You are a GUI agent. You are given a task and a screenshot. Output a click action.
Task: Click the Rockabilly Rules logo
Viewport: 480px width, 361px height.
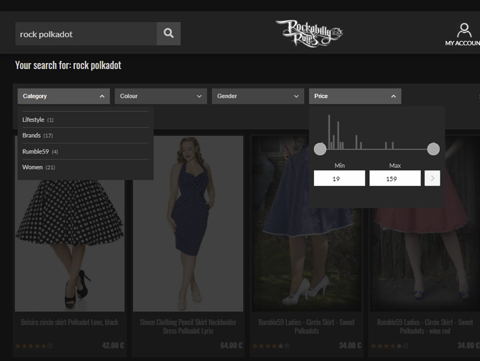tap(309, 32)
